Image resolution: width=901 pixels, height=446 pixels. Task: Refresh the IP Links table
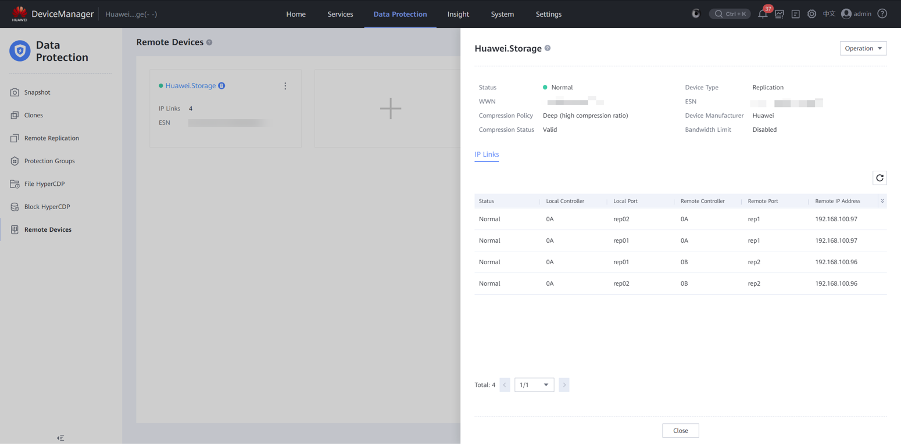pos(879,178)
